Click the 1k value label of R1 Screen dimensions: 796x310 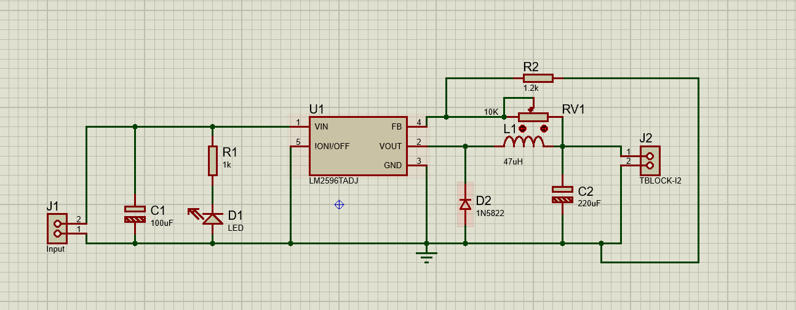pos(228,165)
